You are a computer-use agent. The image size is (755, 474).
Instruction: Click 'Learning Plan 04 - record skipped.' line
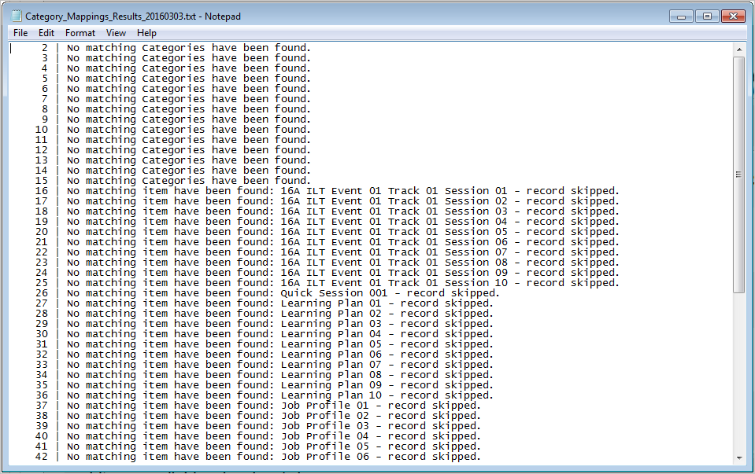coord(265,334)
